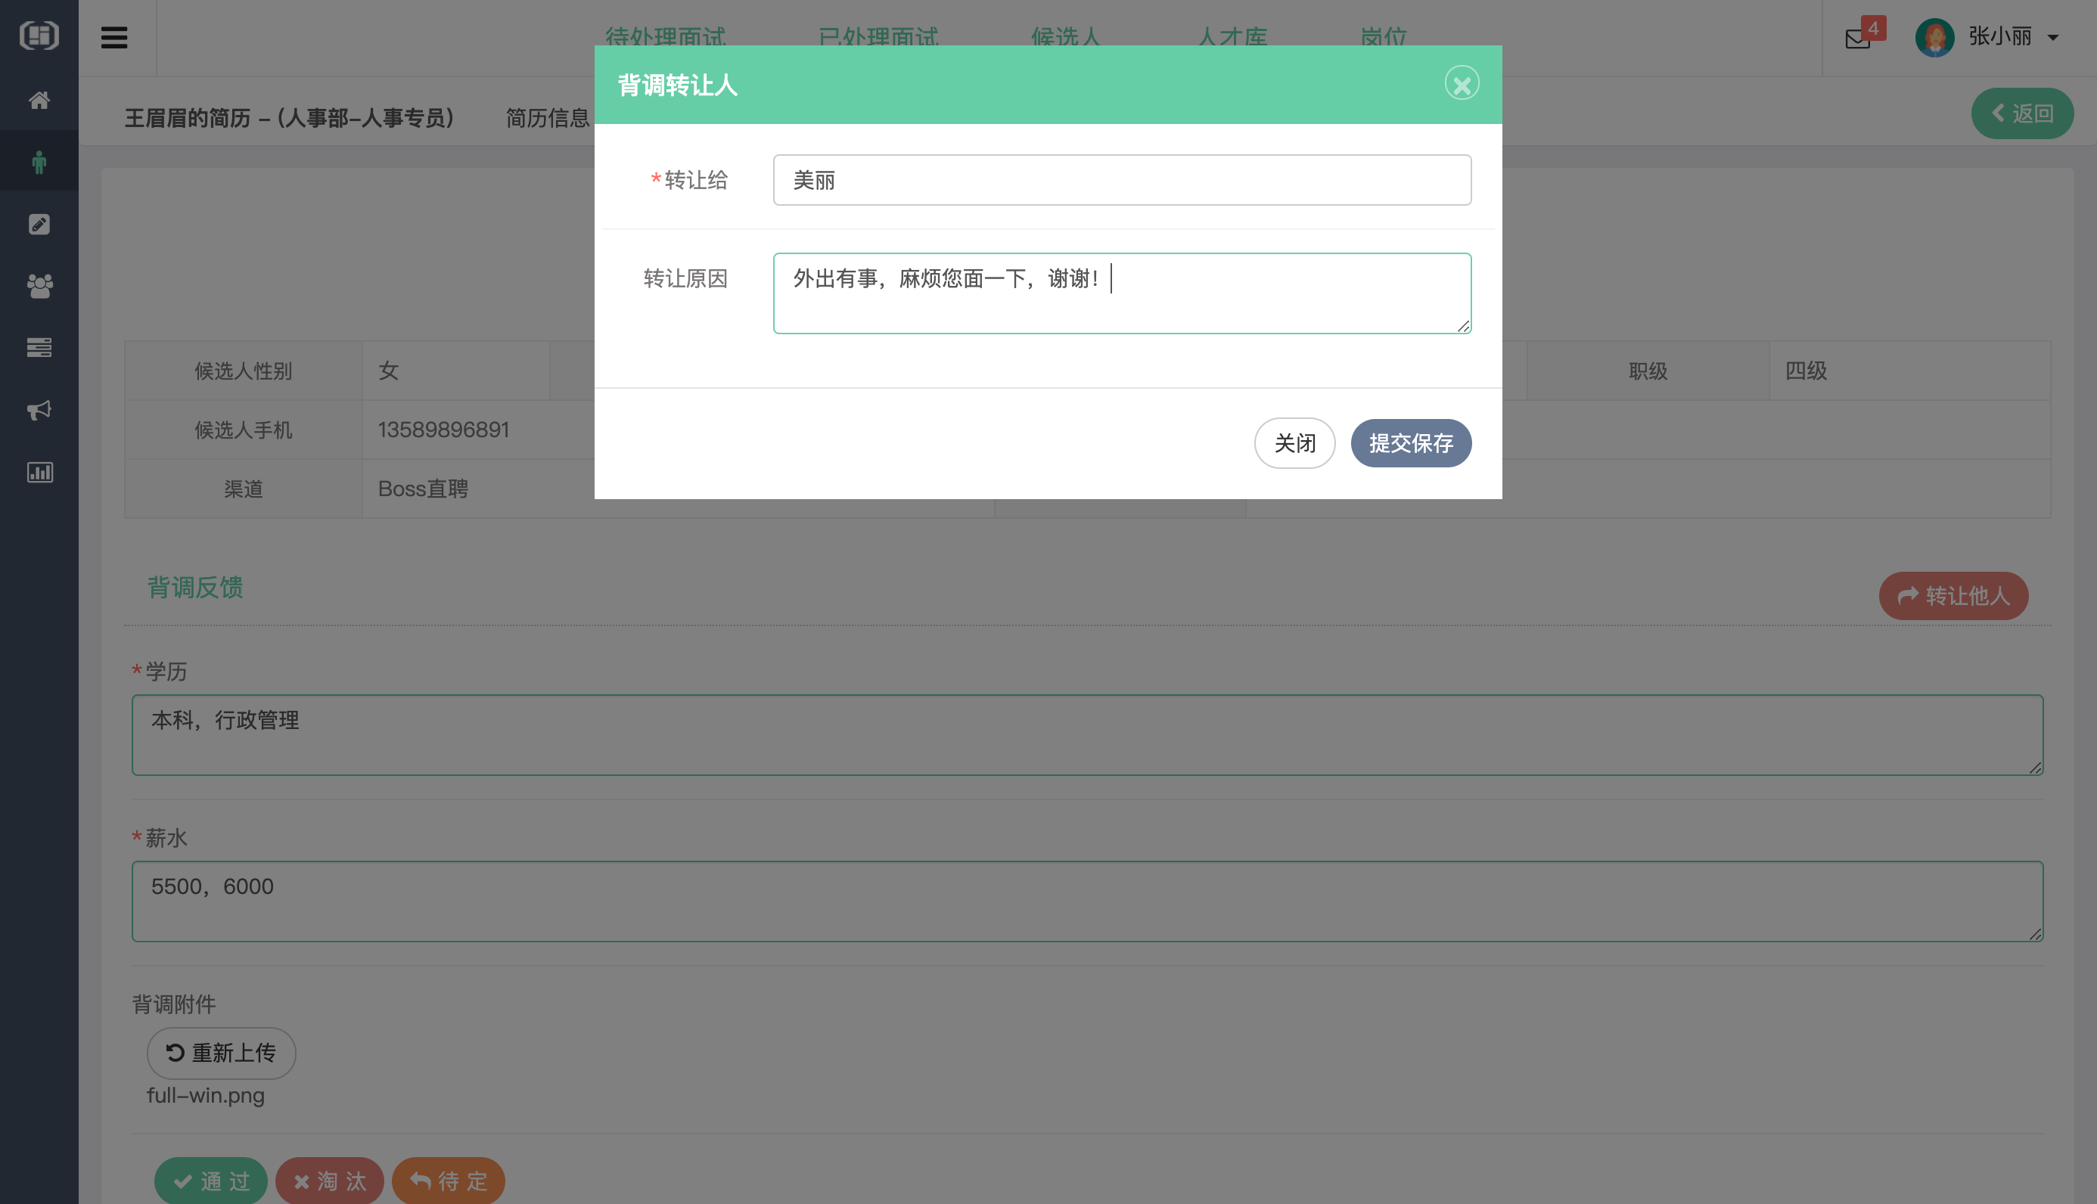
Task: Submit the transfer with 提交保存
Action: tap(1410, 443)
